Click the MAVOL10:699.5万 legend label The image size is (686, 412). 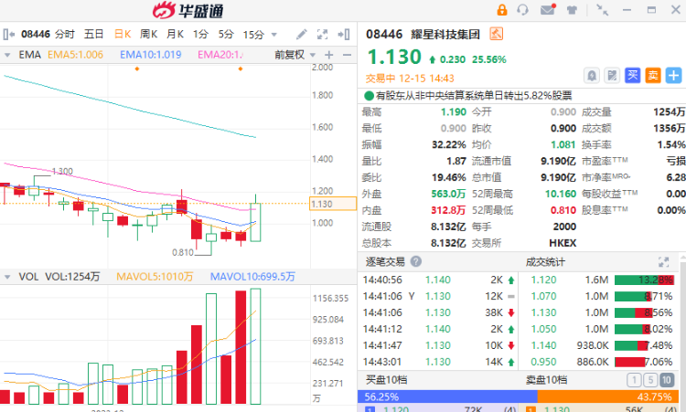252,277
